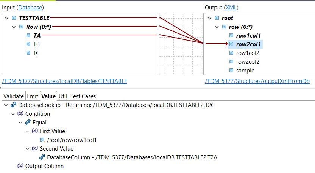Click the TB column icon

[28, 44]
